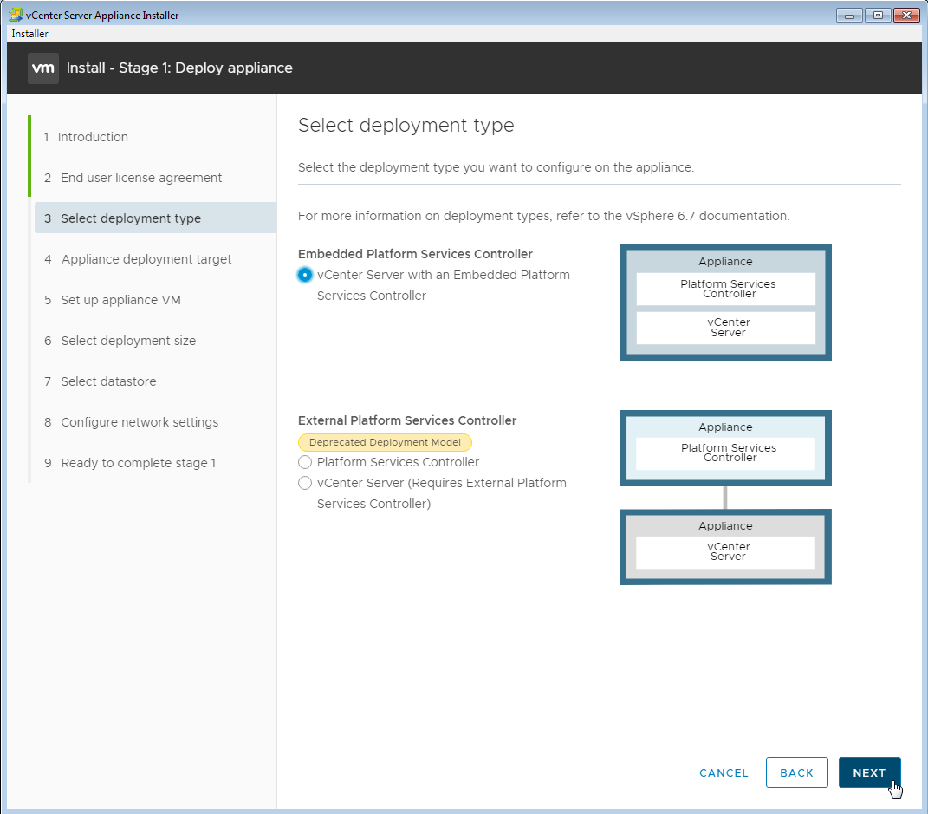Open step 2 End user license agreement
Image resolution: width=928 pixels, height=814 pixels.
pos(141,178)
